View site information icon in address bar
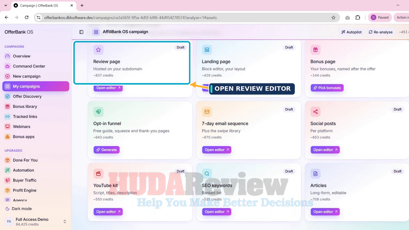 pos(39,18)
